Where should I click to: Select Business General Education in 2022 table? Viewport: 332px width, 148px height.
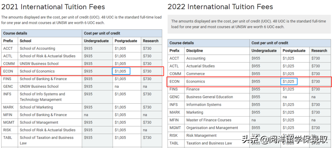click(x=210, y=97)
